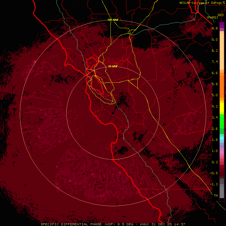Click the "14:37" timestamp in the caption
The width and height of the screenshot is (226, 226).
click(x=180, y=224)
